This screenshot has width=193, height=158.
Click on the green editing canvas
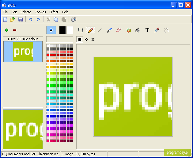pos(133,97)
